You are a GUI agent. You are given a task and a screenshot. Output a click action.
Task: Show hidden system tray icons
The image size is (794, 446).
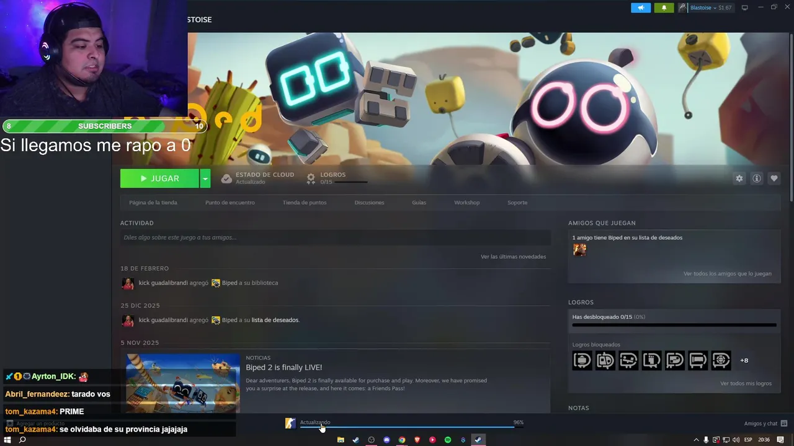(696, 440)
